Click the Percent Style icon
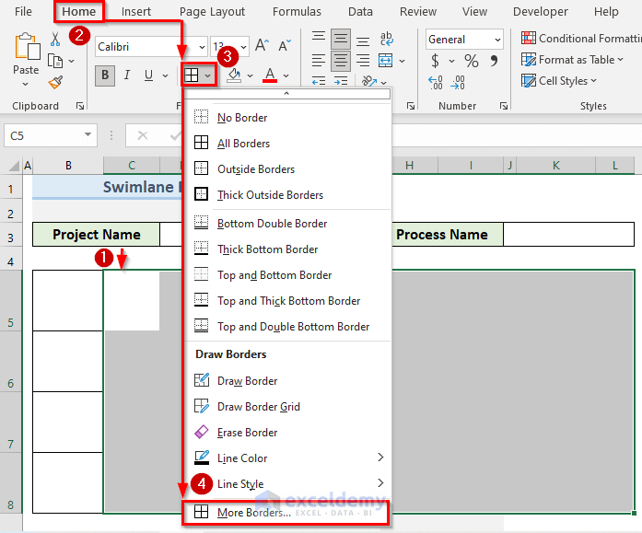The height and width of the screenshot is (533, 642). pyautogui.click(x=472, y=62)
